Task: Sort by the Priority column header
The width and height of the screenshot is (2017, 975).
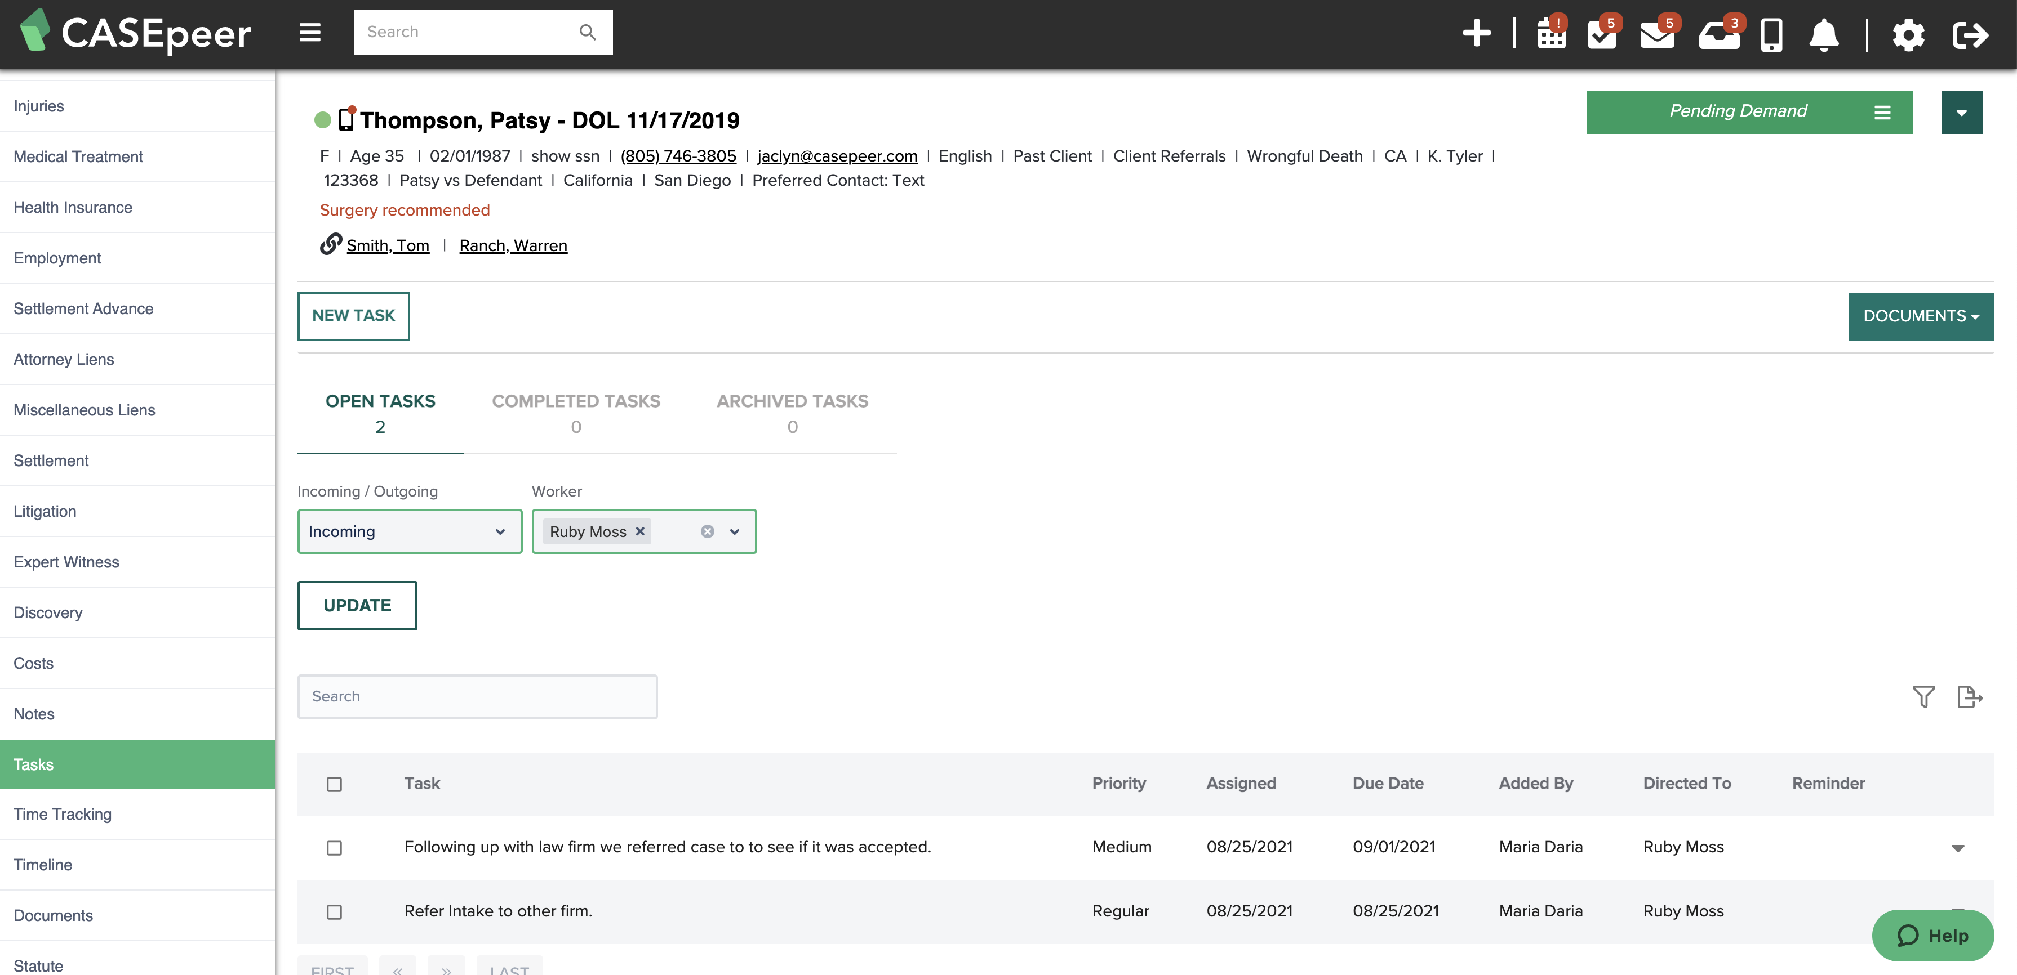Action: coord(1118,783)
